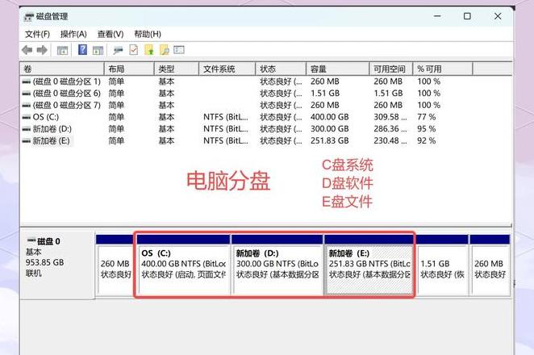Click the 309.58 free space cell
Screen dimensions: 534x355
pos(390,117)
